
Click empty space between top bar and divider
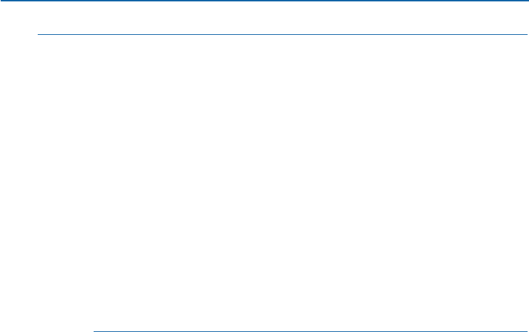(x=280, y=17)
